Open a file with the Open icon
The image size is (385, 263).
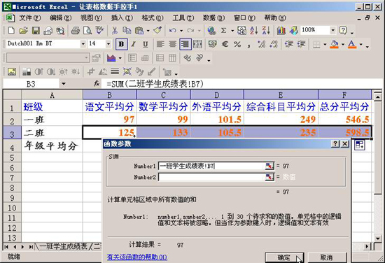pyautogui.click(x=23, y=30)
